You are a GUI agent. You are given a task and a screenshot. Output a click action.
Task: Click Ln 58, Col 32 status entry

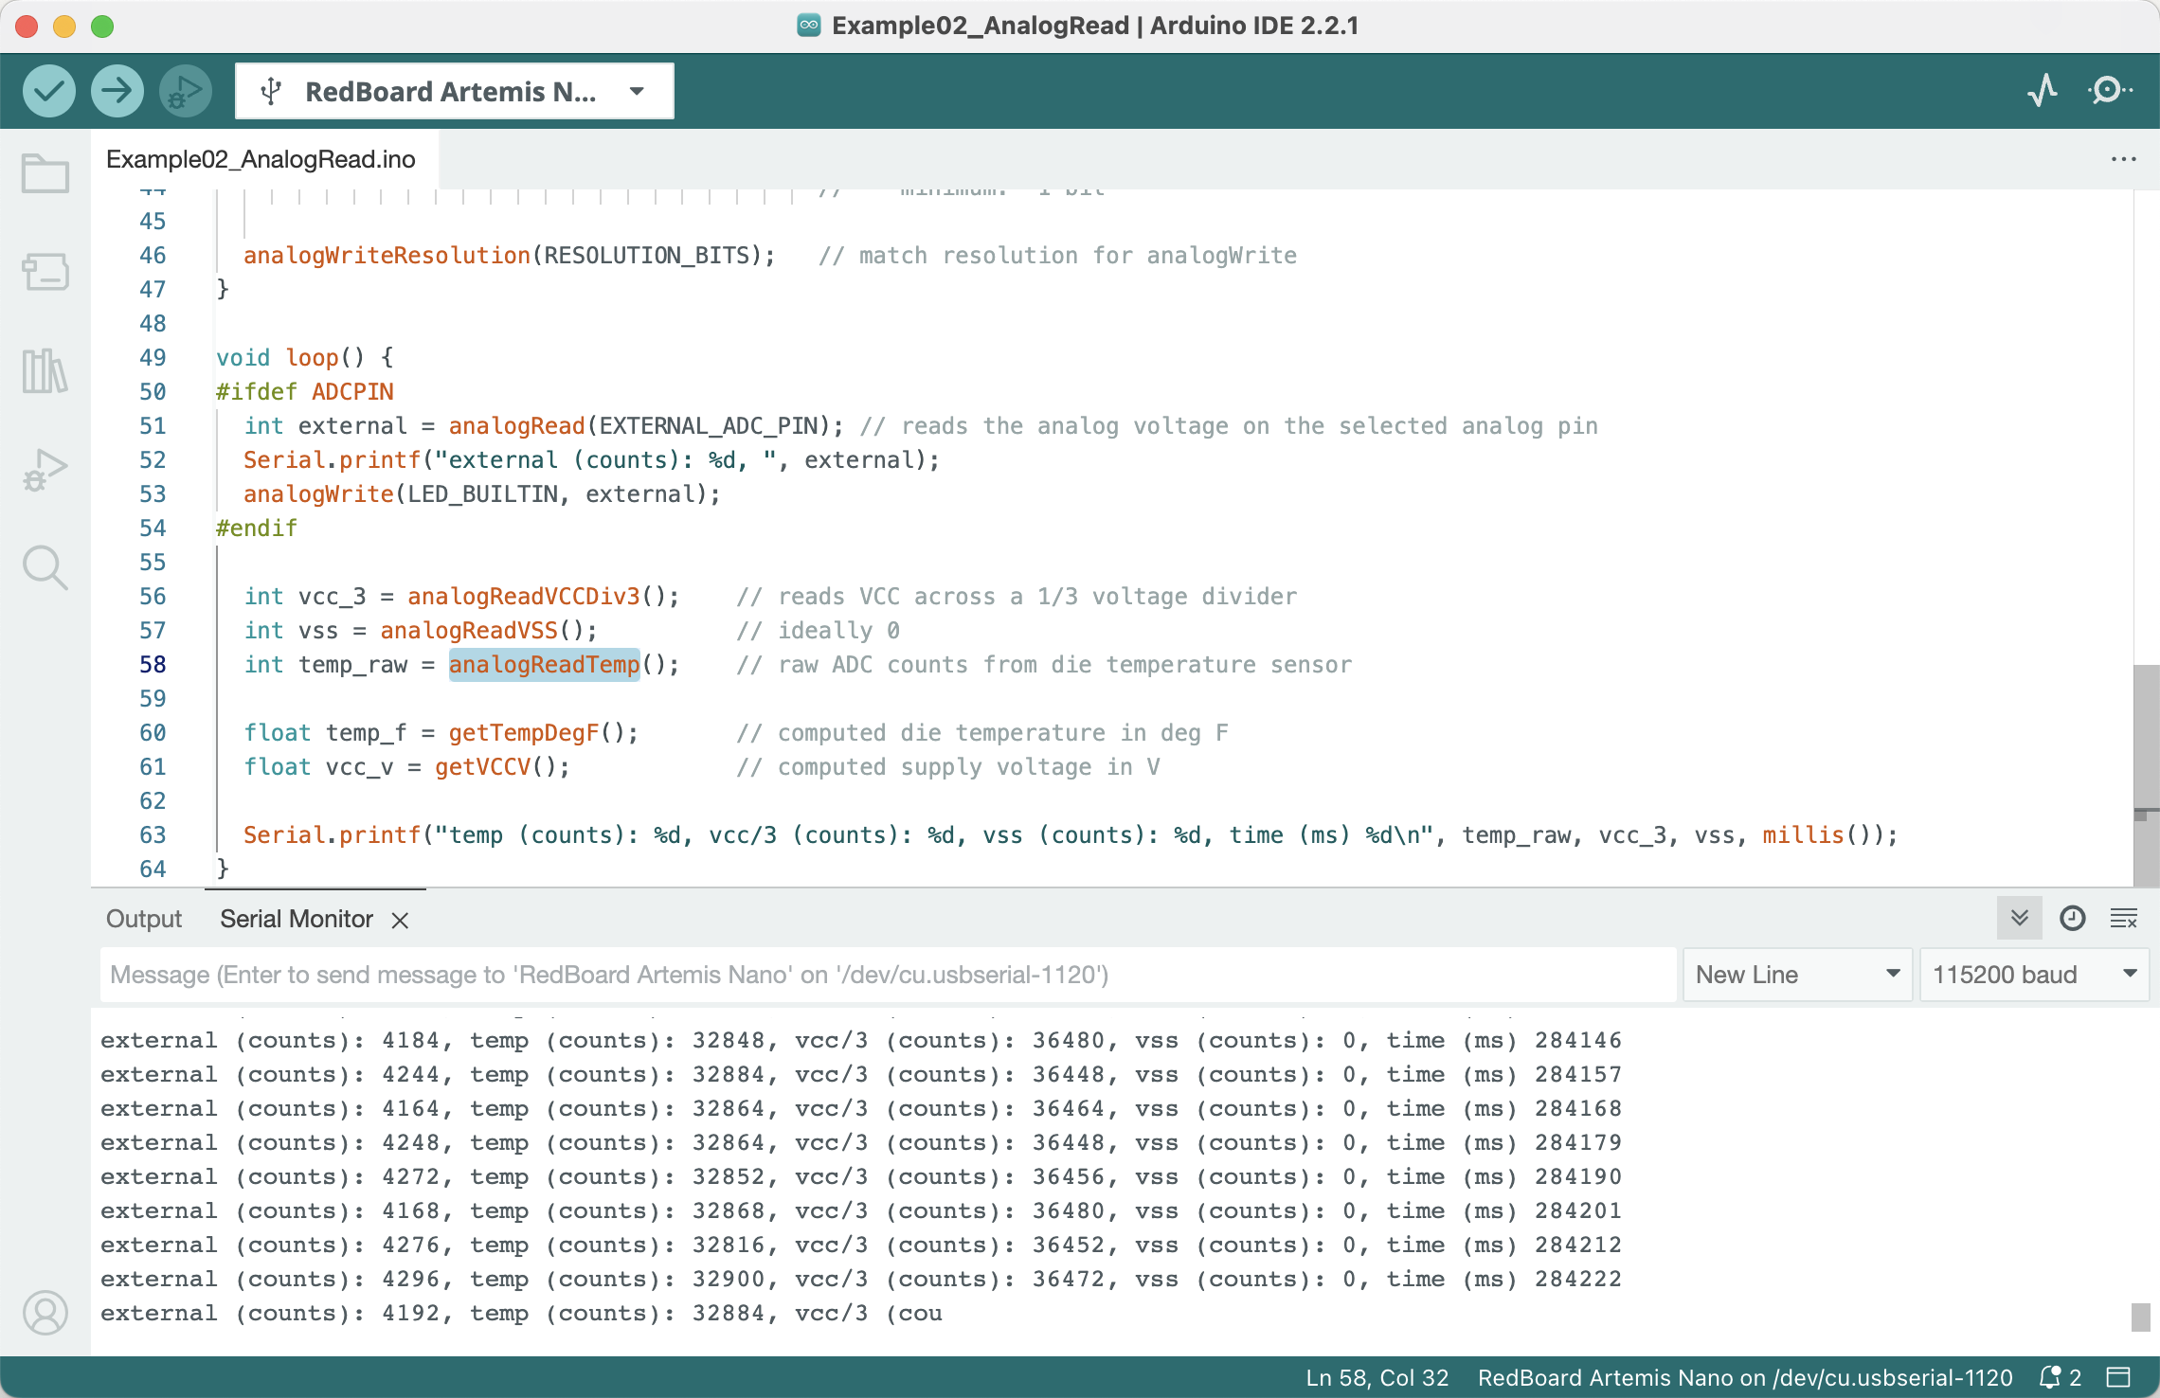(x=1377, y=1377)
